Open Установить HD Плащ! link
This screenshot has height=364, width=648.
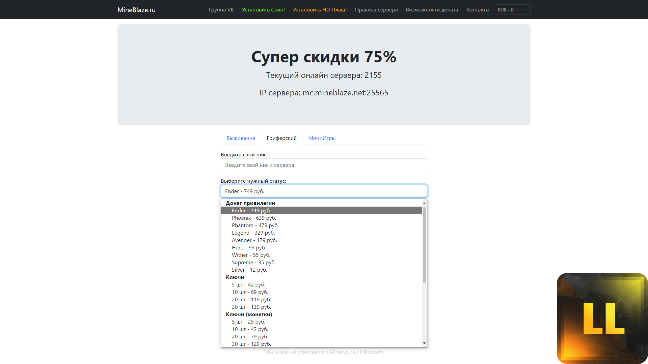pos(320,10)
